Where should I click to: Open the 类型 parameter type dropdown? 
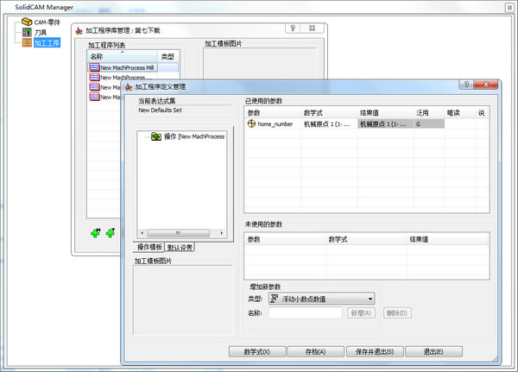pyautogui.click(x=321, y=299)
